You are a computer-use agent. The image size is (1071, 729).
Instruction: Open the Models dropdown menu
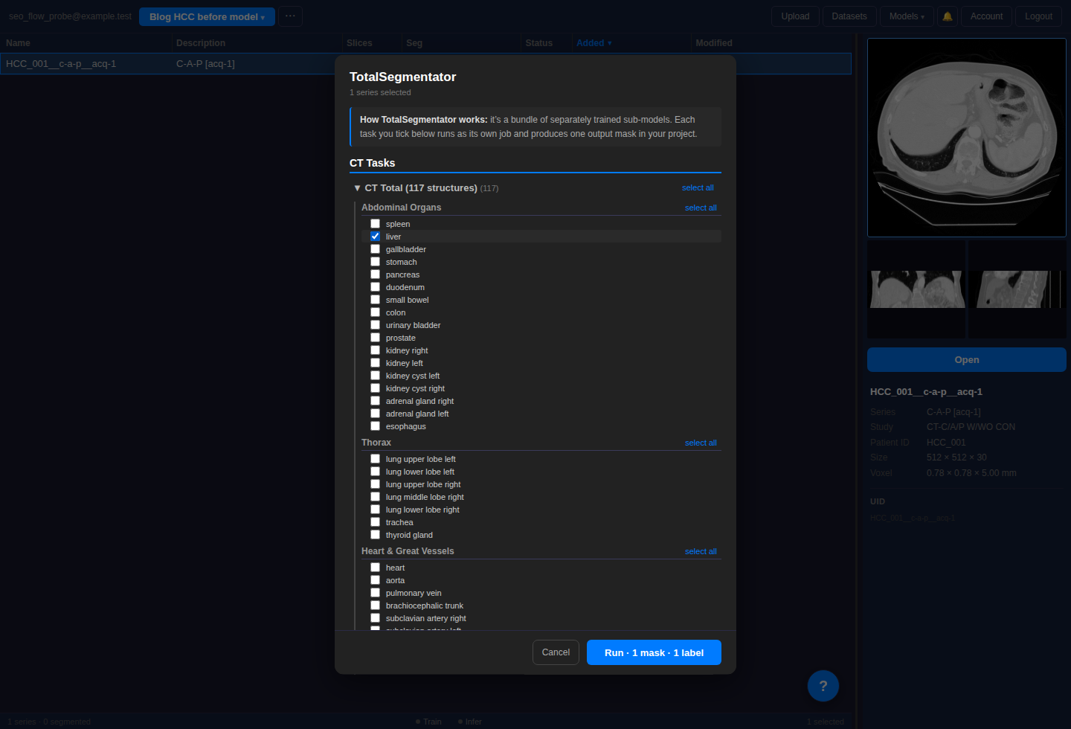(907, 16)
